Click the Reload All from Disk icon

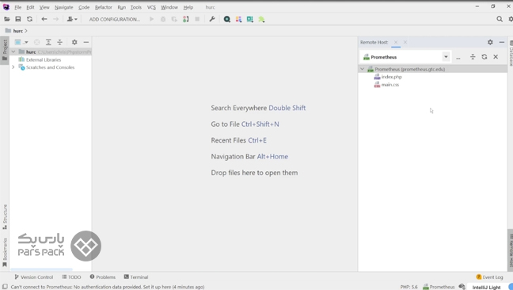pos(29,19)
